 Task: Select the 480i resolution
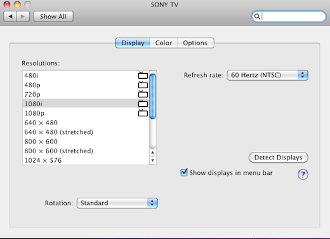point(86,76)
